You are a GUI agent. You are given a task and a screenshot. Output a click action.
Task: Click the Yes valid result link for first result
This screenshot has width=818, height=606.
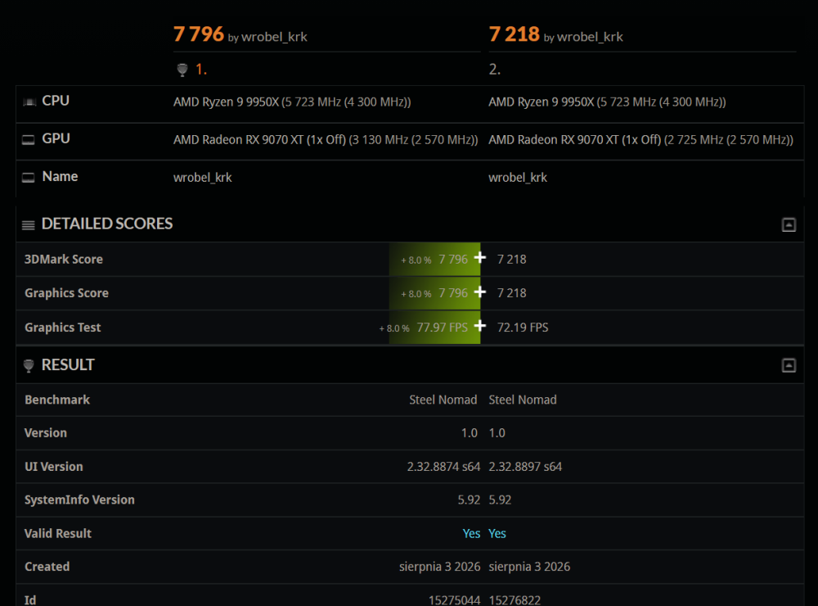(x=471, y=533)
